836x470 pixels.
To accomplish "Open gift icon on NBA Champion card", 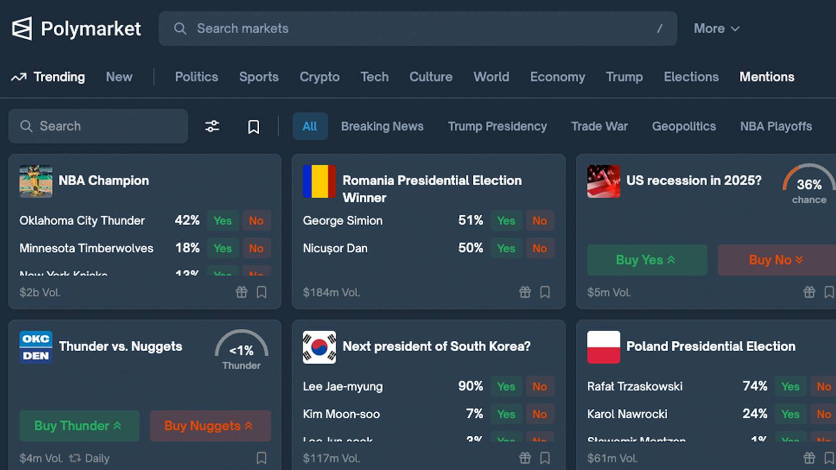I will [x=241, y=292].
